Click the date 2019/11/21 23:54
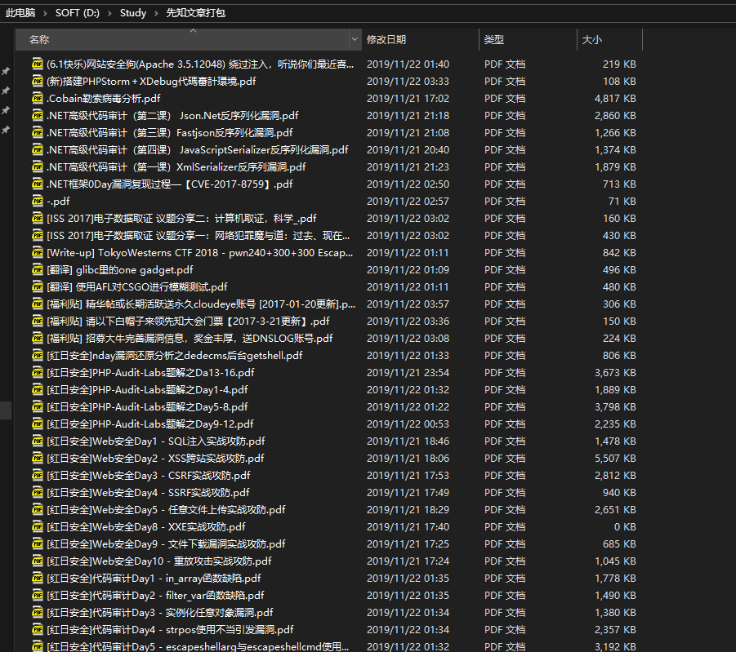736x652 pixels. [408, 372]
